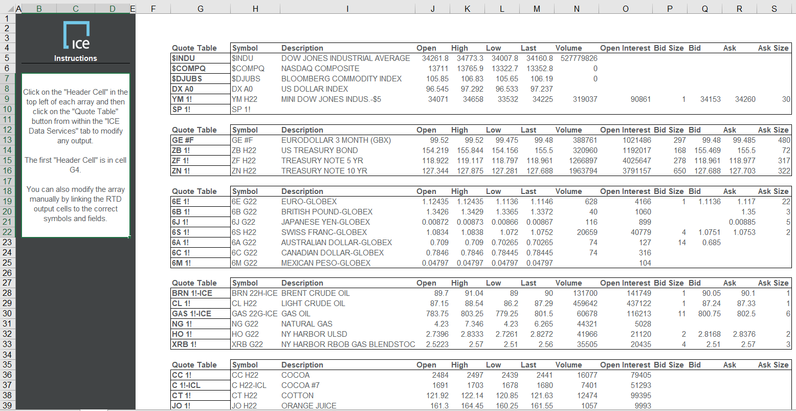Click the Volume header of the first table

click(568, 48)
